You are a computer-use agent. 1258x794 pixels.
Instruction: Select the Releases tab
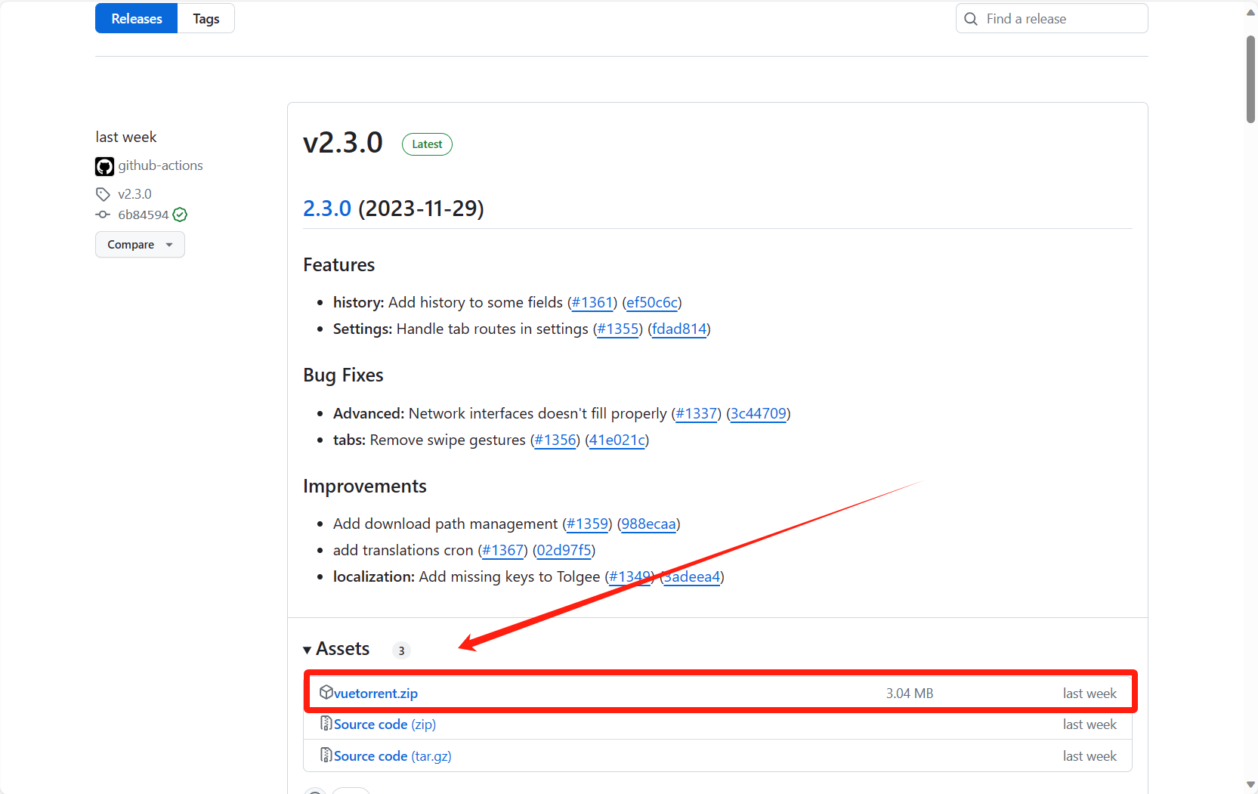[137, 19]
